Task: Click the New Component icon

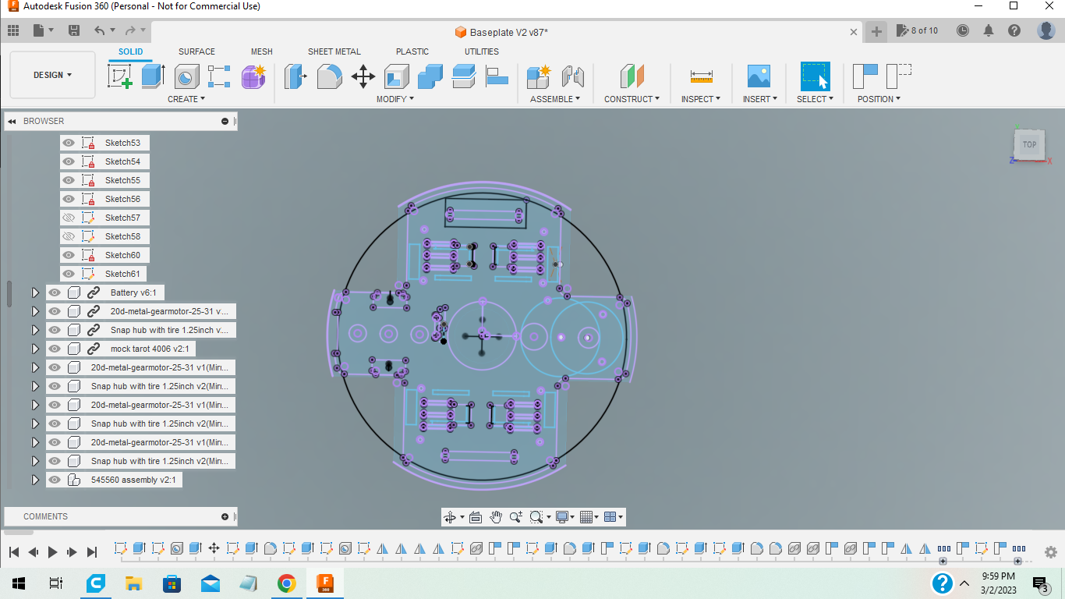Action: (539, 76)
